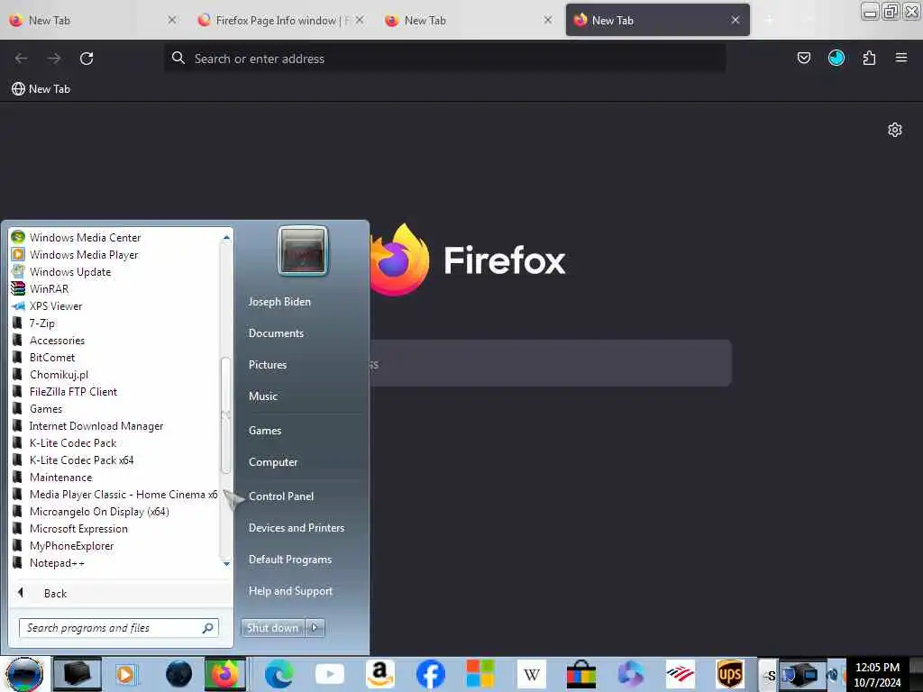Viewport: 923px width, 692px height.
Task: Open New Tab personalize gear icon
Action: point(895,130)
